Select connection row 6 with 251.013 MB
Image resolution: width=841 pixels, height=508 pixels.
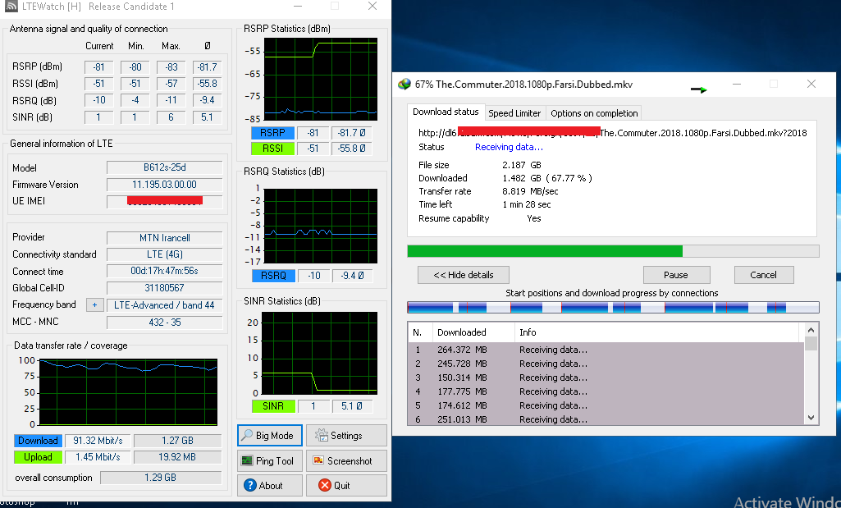[606, 419]
